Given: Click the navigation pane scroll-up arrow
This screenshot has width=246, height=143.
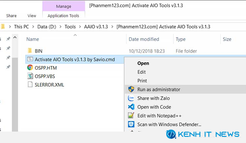Looking at the screenshot, I should (15, 38).
